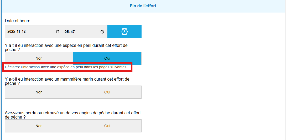286x140 pixels.
Task: Open the calendar picker in date field
Action: [58, 32]
